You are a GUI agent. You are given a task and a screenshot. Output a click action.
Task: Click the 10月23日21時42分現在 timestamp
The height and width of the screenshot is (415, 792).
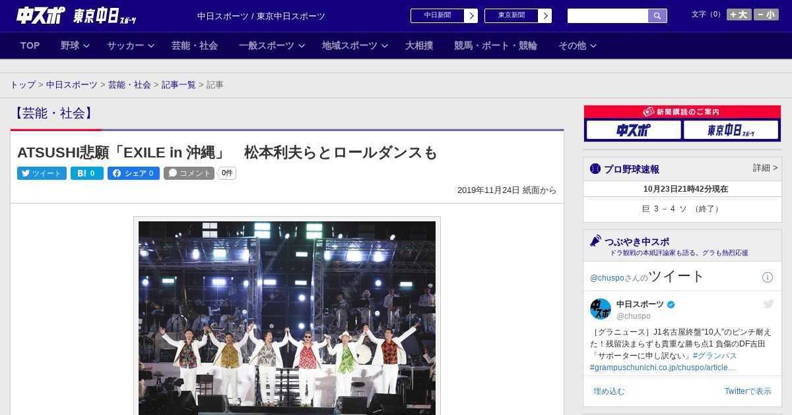686,189
